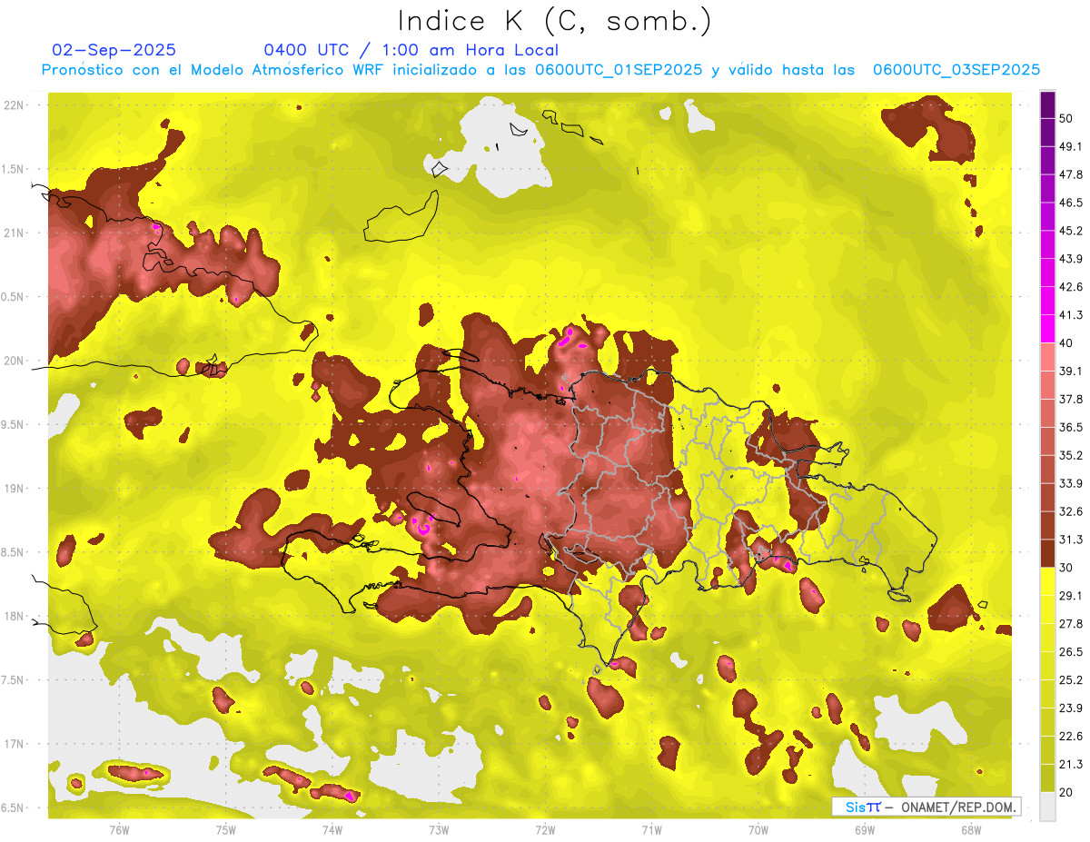
Task: Click the '8.5N' latitude label
Action: [15, 552]
